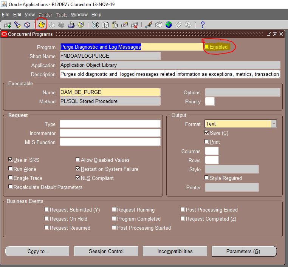Click the Executable Name field
The width and height of the screenshot is (288, 267).
(x=110, y=92)
